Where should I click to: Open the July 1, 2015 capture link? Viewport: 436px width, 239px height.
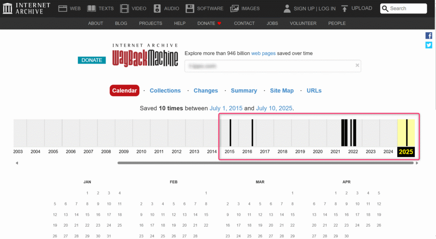pos(226,108)
